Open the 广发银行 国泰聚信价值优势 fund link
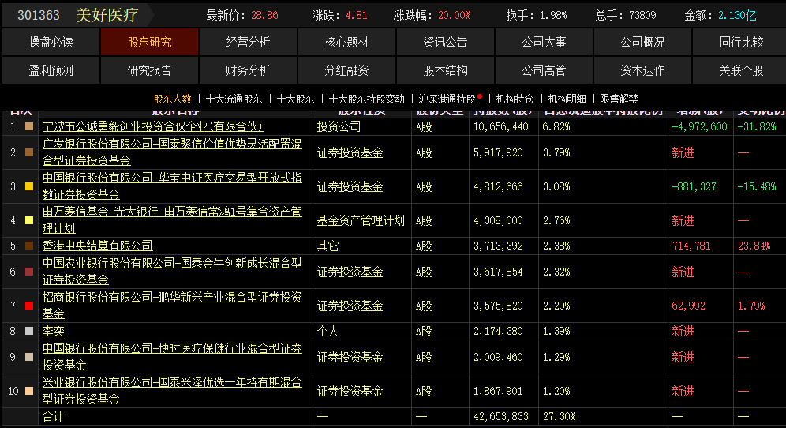The image size is (786, 428). [173, 152]
